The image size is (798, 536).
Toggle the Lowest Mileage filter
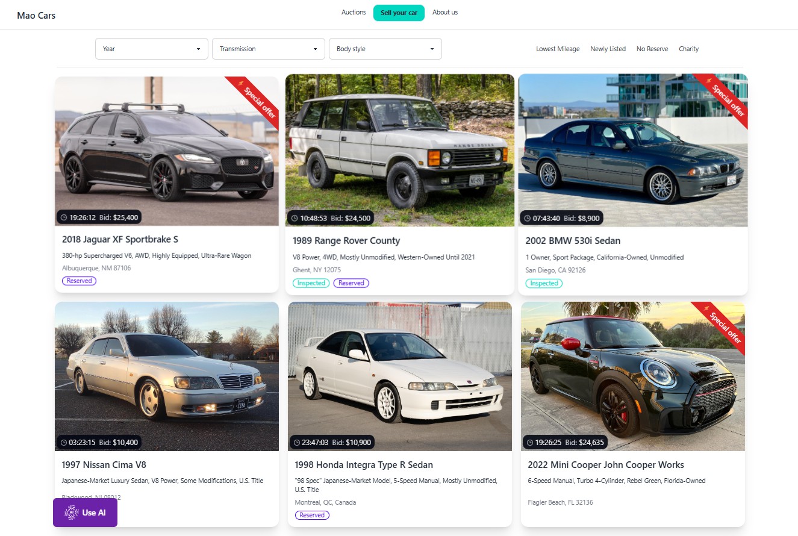[x=558, y=49]
